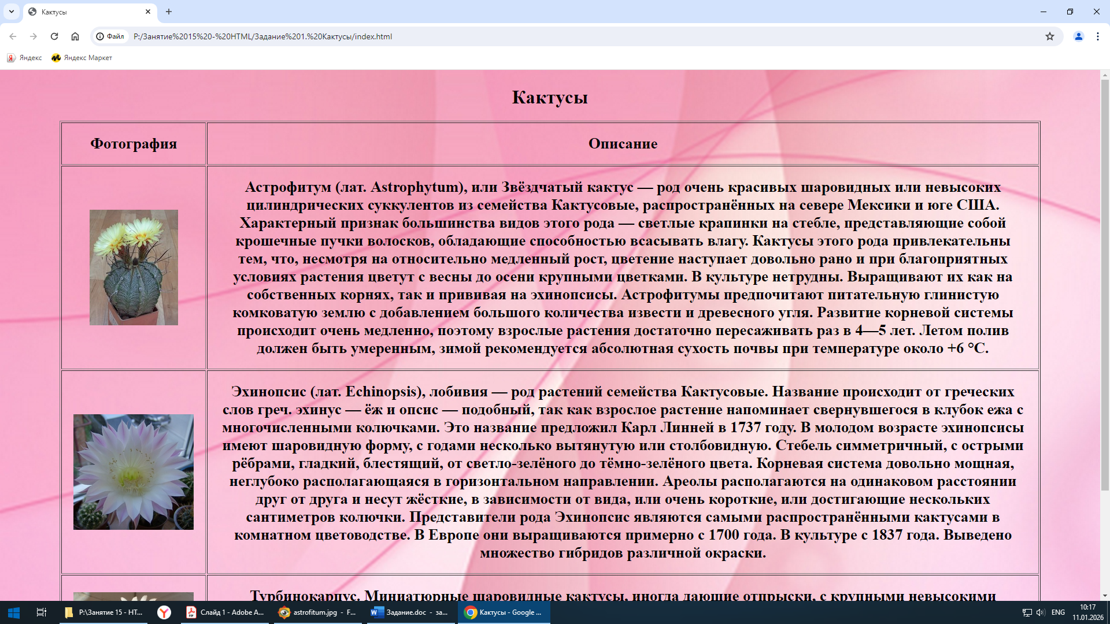
Task: Click the address bar URL field
Action: (x=520, y=36)
